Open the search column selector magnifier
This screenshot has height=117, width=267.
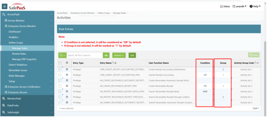[62, 55]
